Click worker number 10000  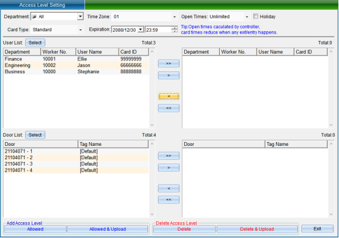(49, 71)
